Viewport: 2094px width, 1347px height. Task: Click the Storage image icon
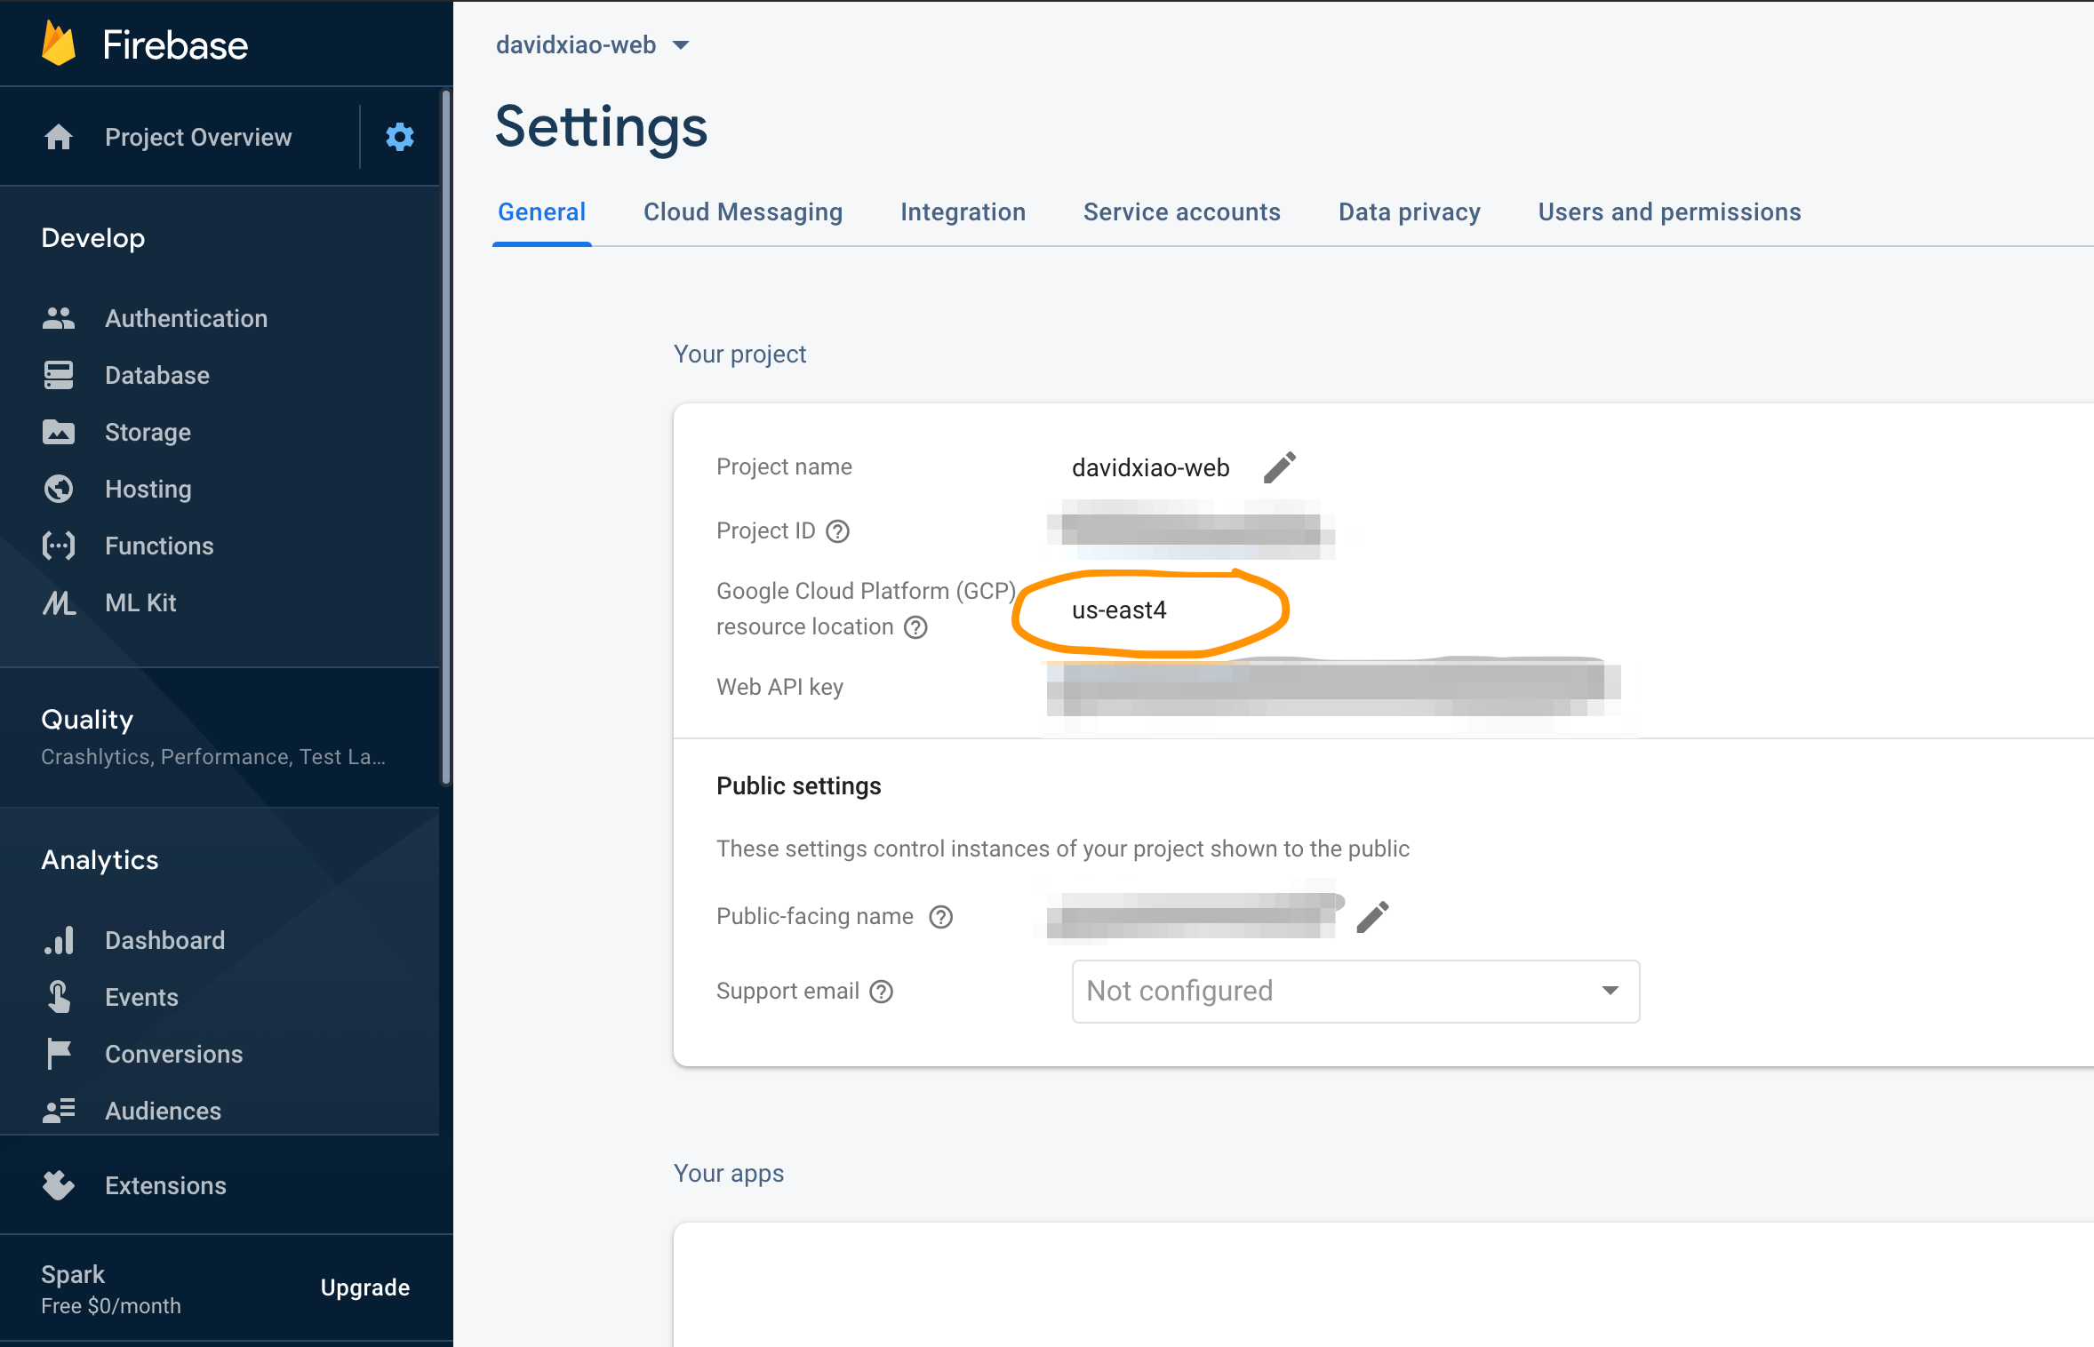coord(59,432)
